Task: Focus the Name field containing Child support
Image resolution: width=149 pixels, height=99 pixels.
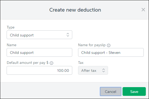Action: click(39, 53)
